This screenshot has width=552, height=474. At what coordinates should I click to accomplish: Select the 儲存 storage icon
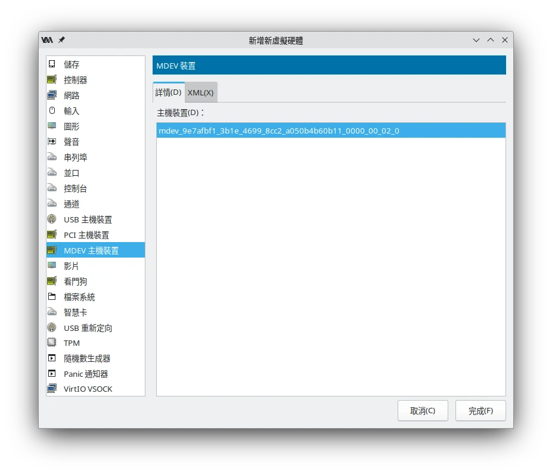click(52, 64)
